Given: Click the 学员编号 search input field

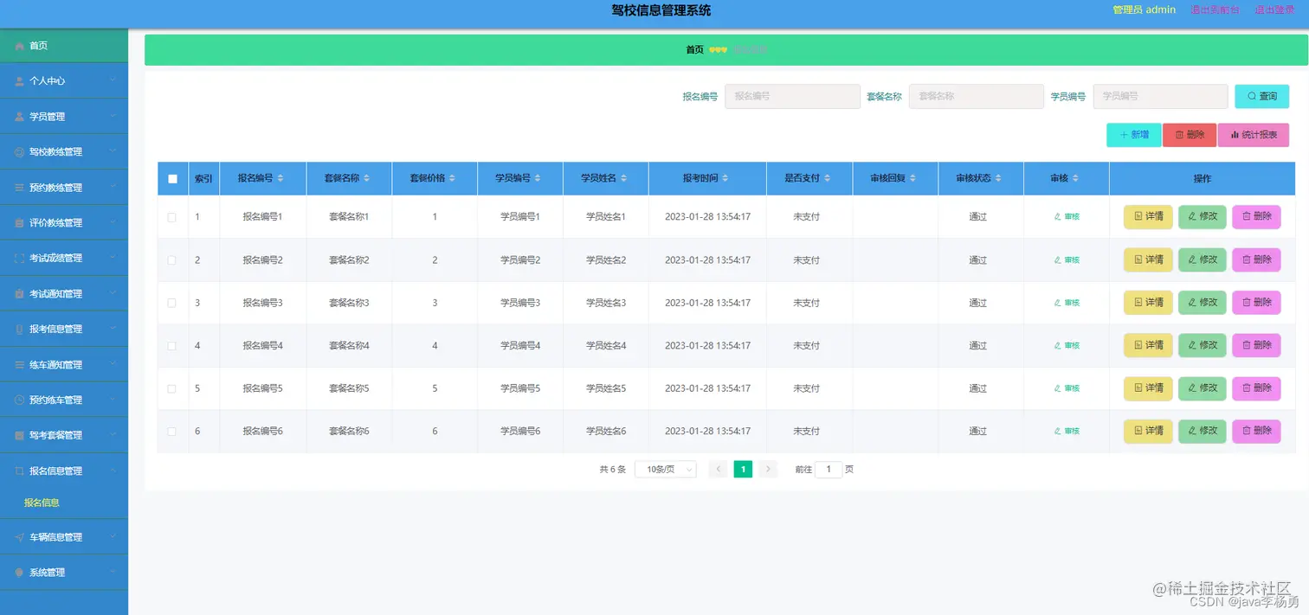Looking at the screenshot, I should [x=1161, y=96].
